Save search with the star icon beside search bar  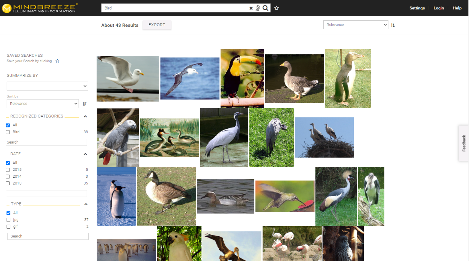(276, 8)
